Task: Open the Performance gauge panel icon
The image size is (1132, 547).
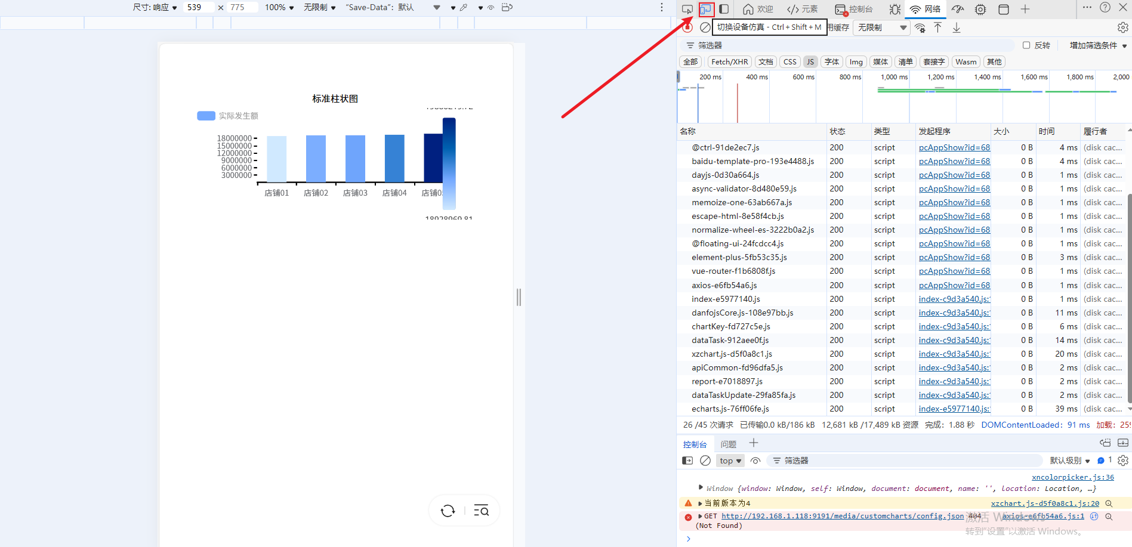Action: pos(958,9)
